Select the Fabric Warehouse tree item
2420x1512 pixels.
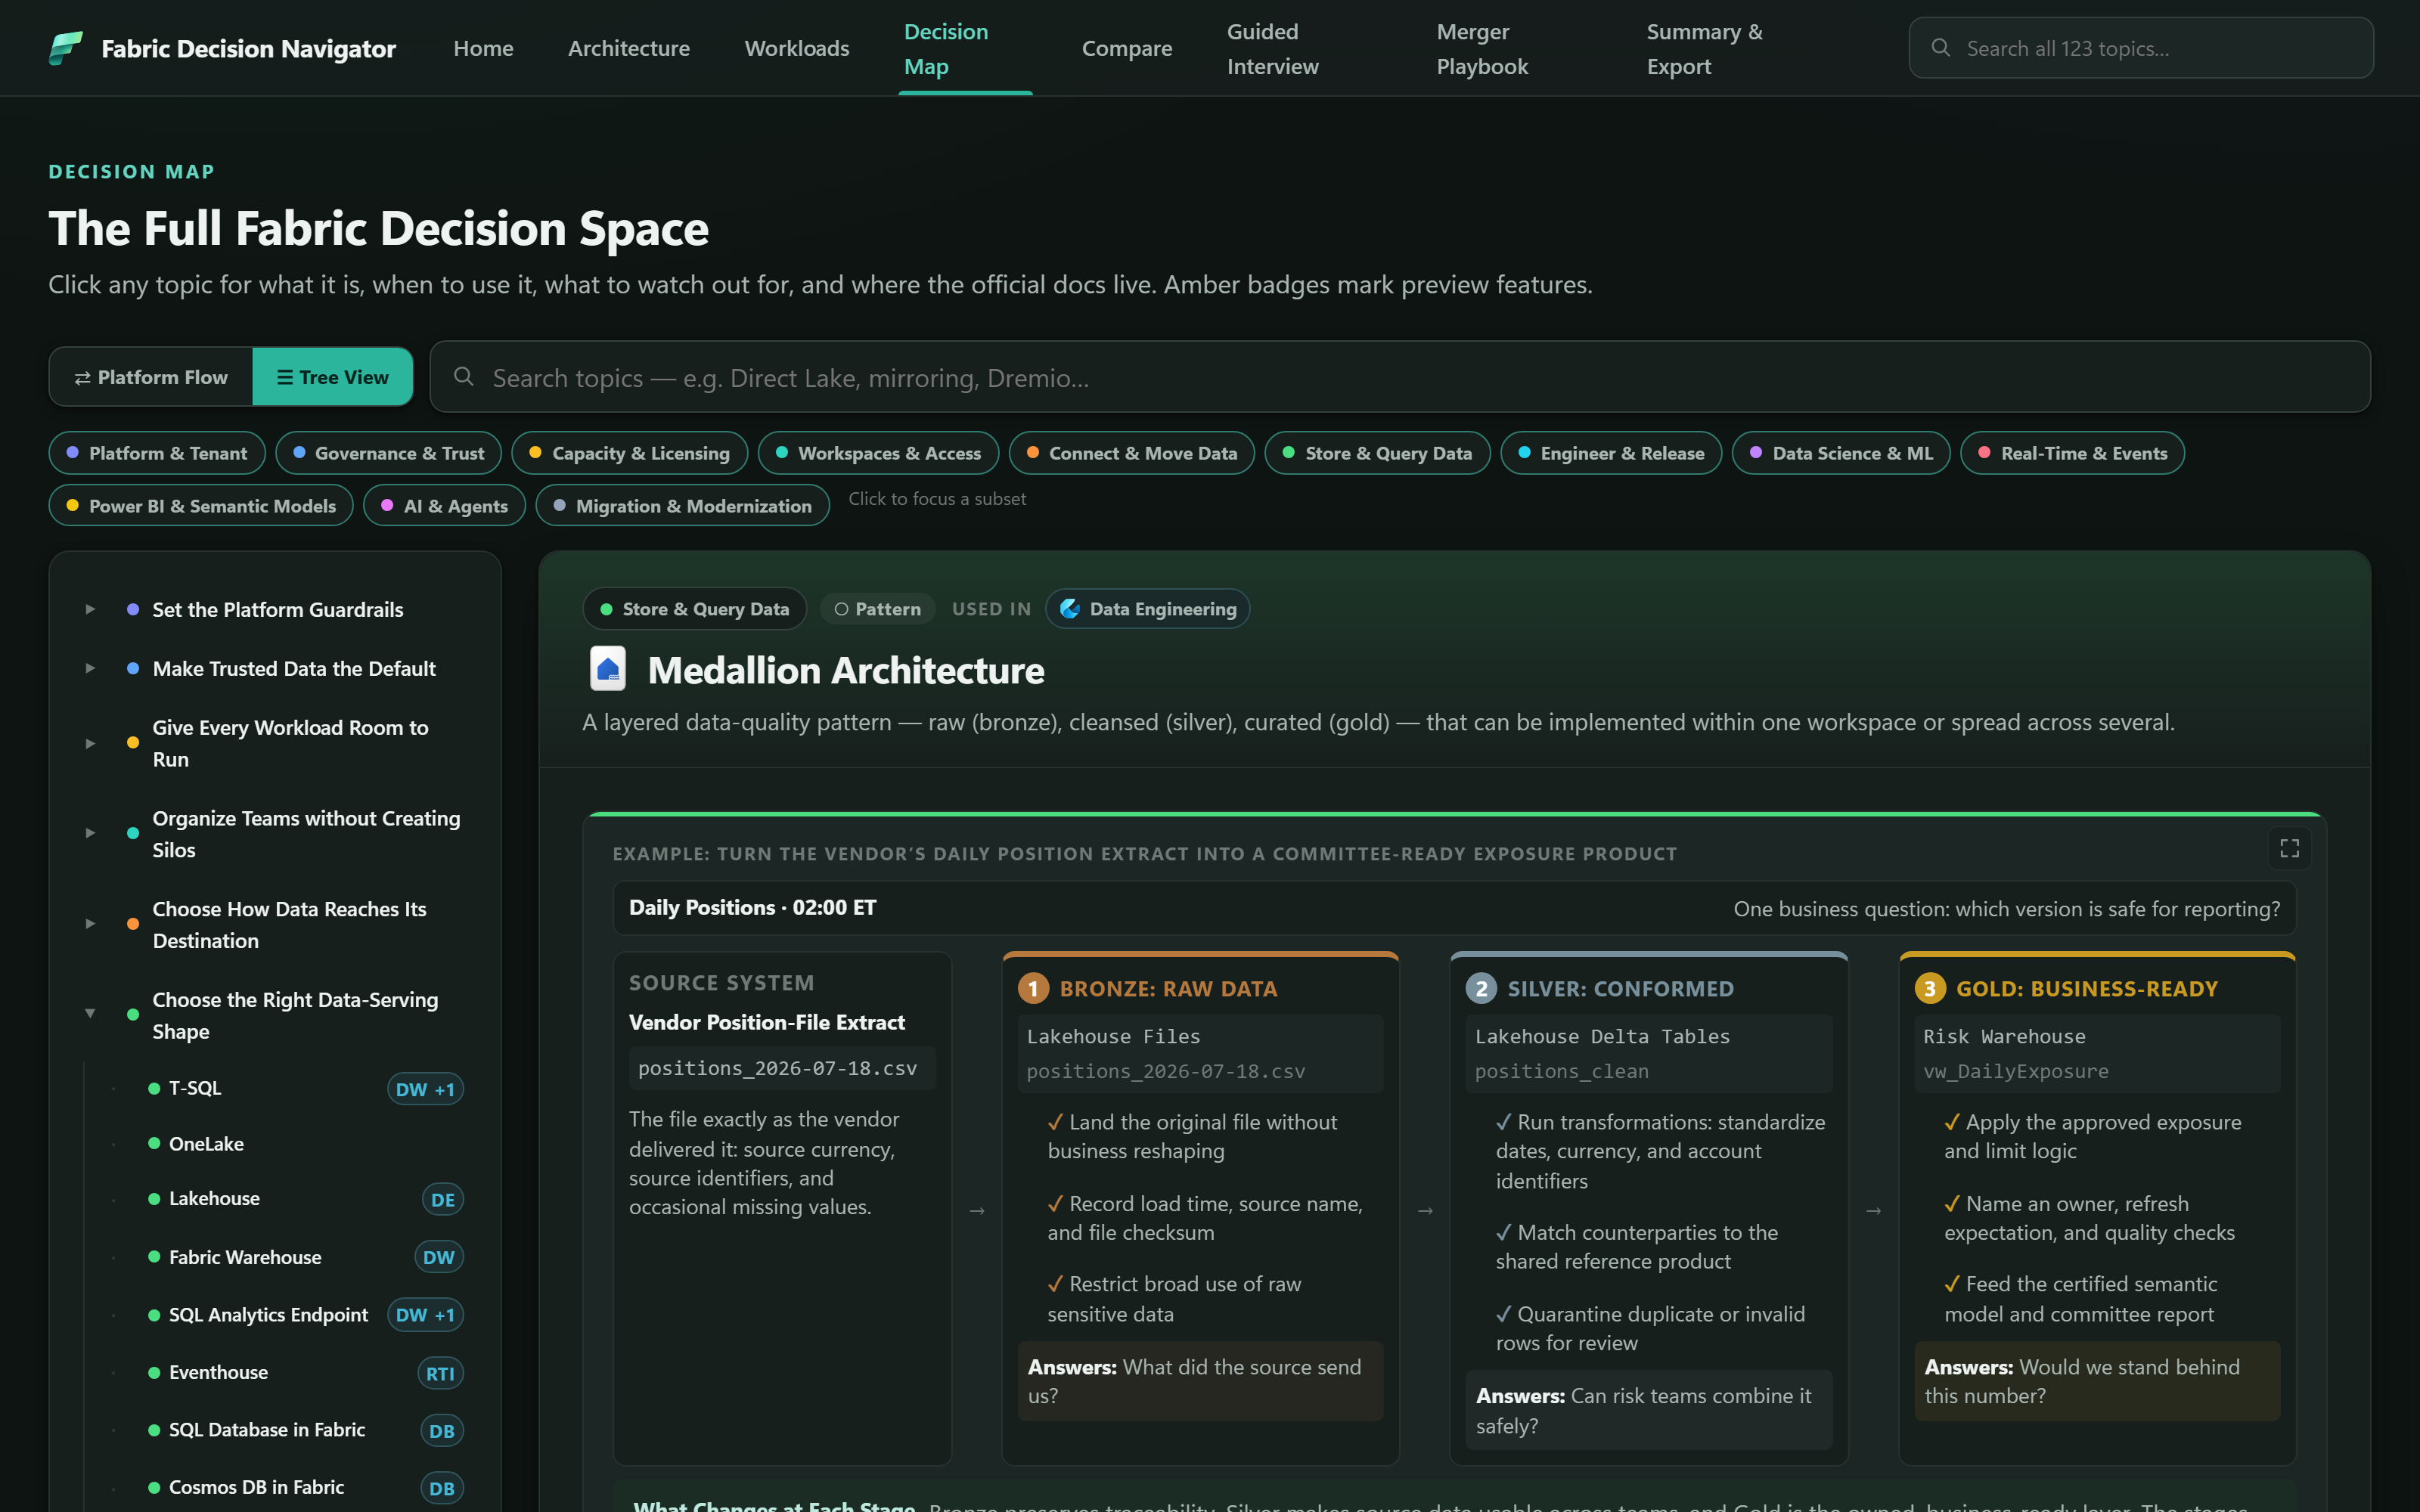point(245,1257)
